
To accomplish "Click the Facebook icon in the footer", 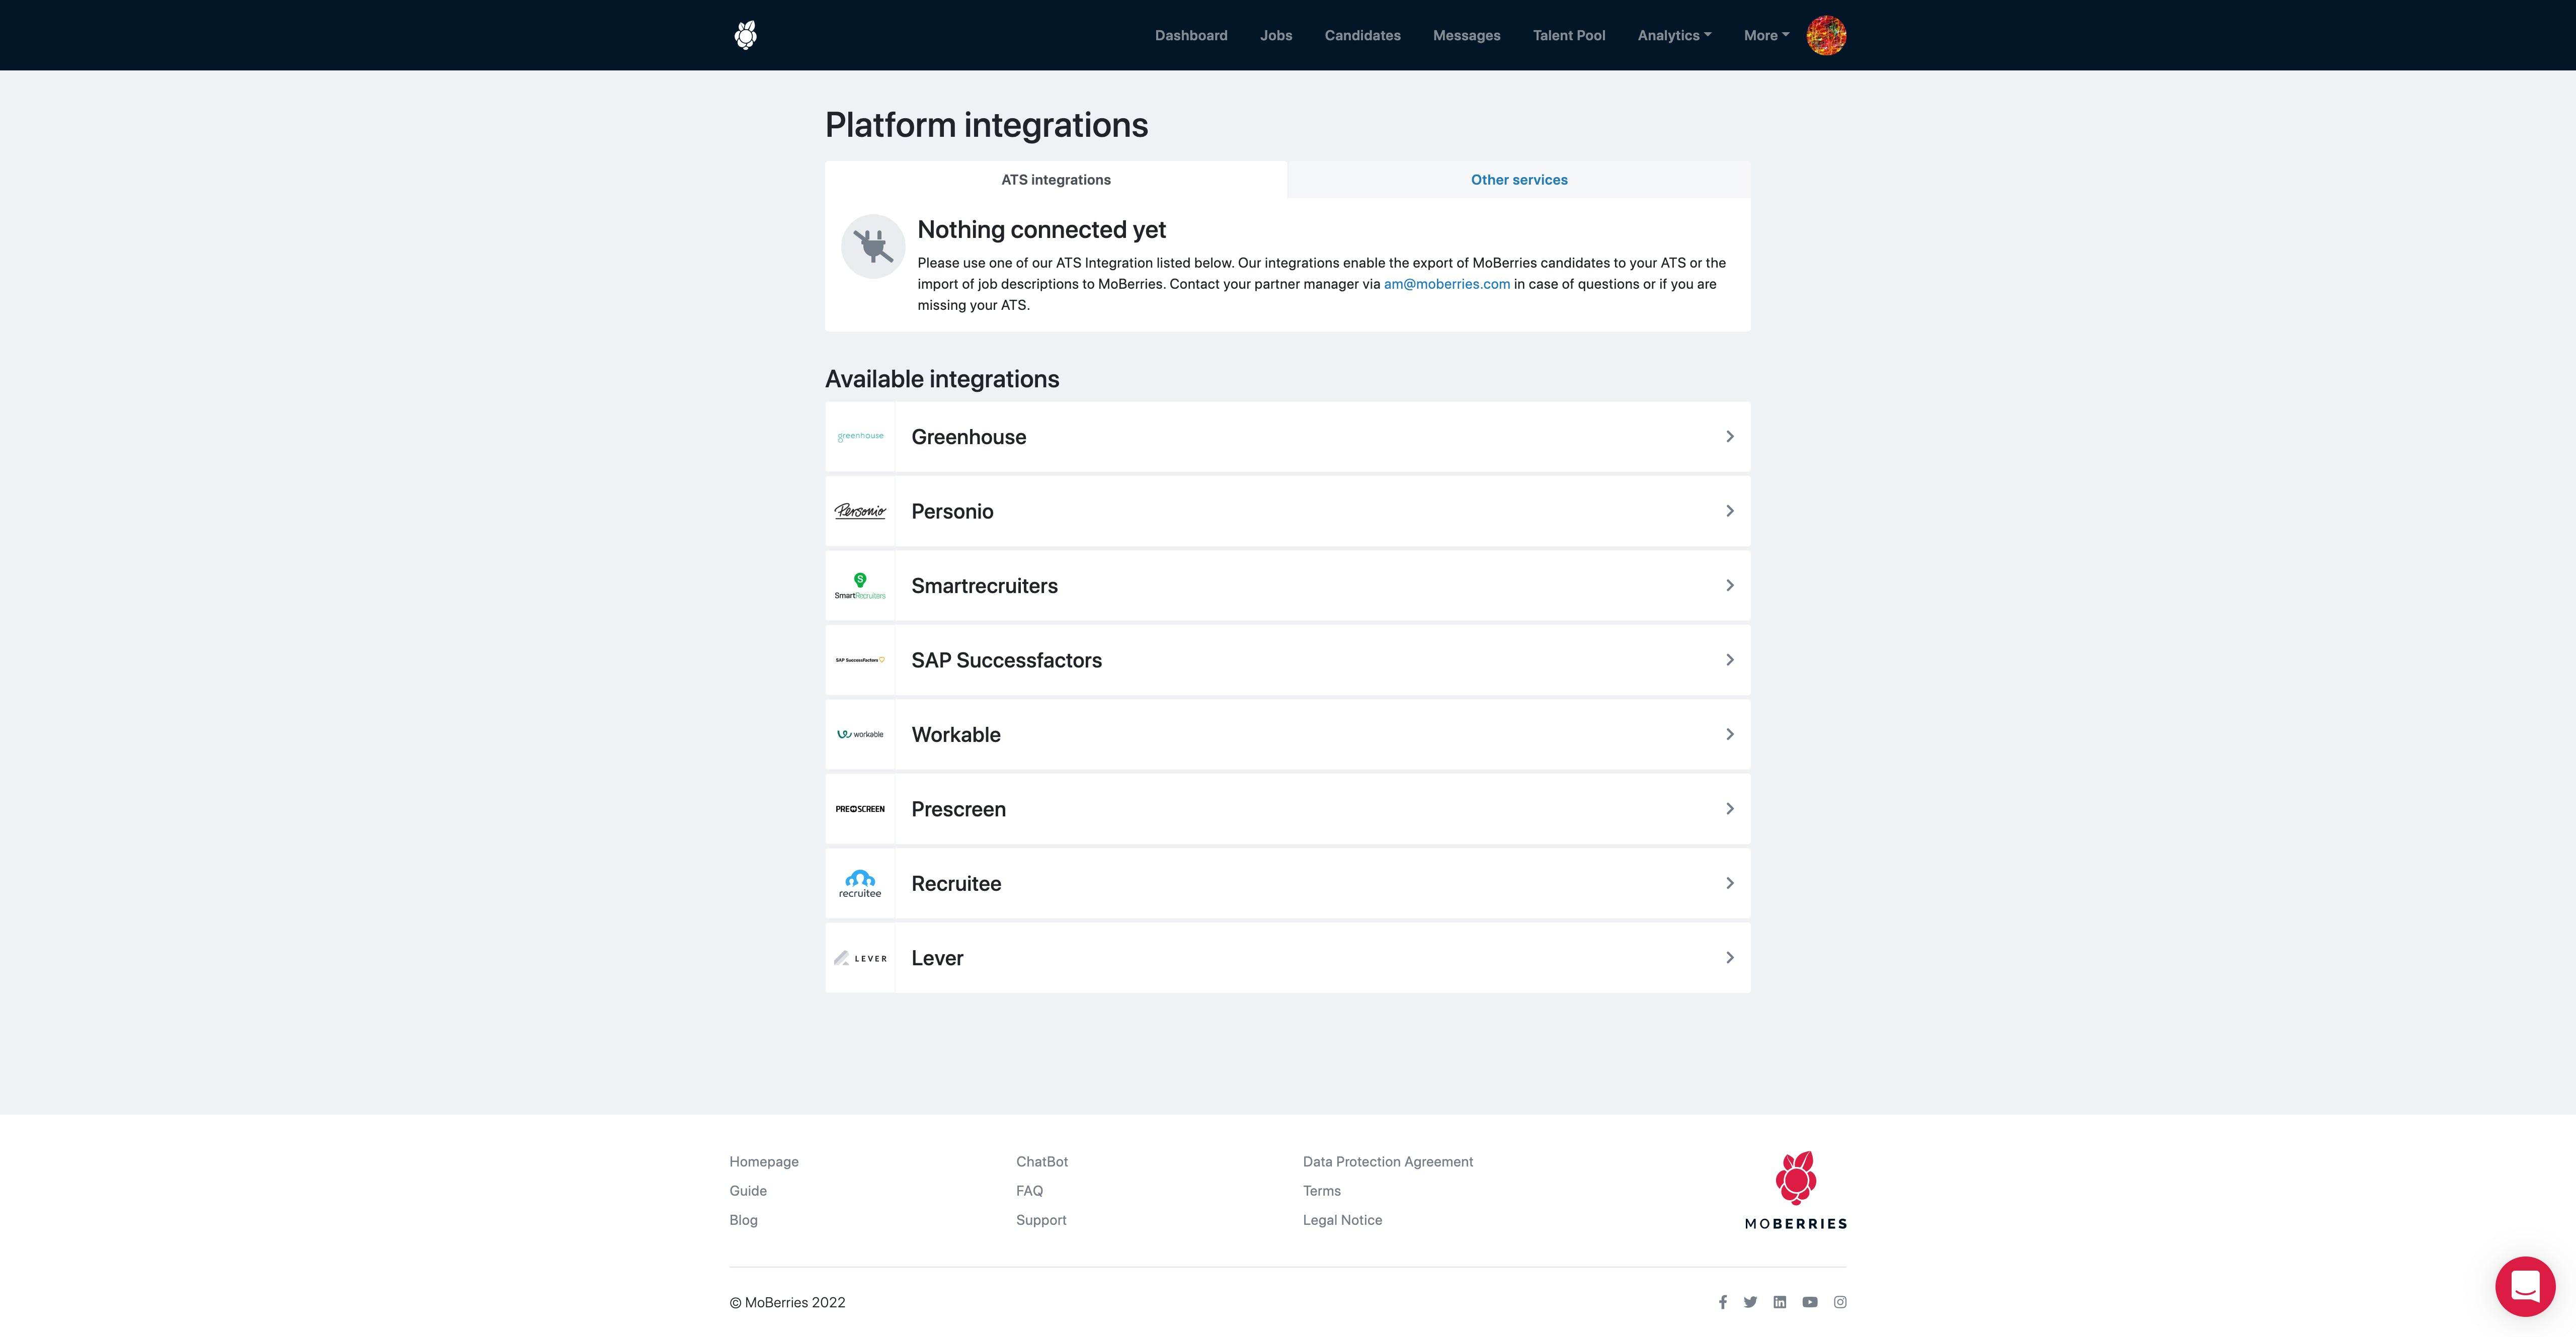I will click(x=1722, y=1302).
